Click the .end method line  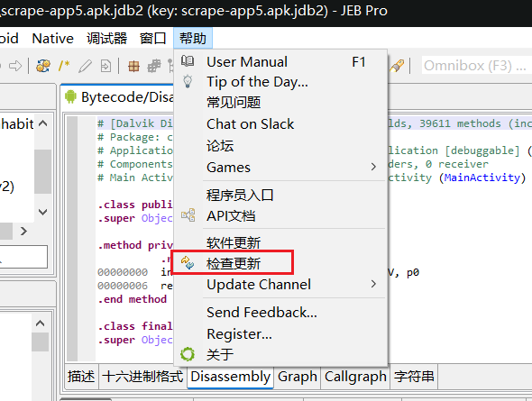tap(132, 299)
